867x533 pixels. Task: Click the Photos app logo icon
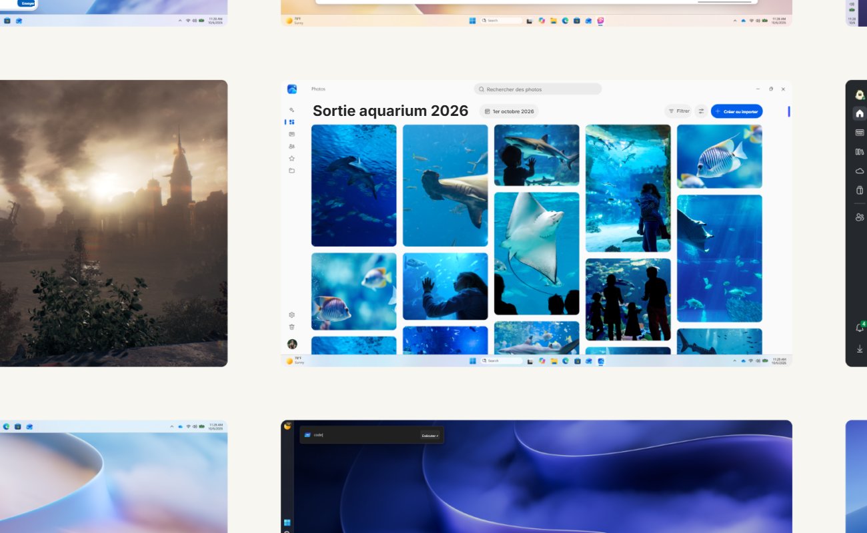tap(292, 89)
